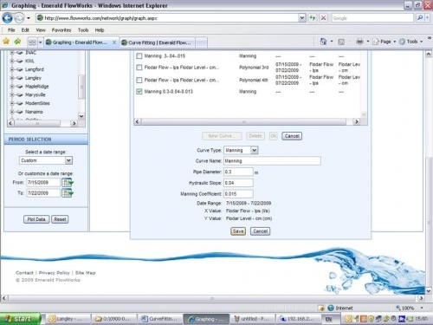
Task: Click Cancel next to Save
Action: point(260,231)
